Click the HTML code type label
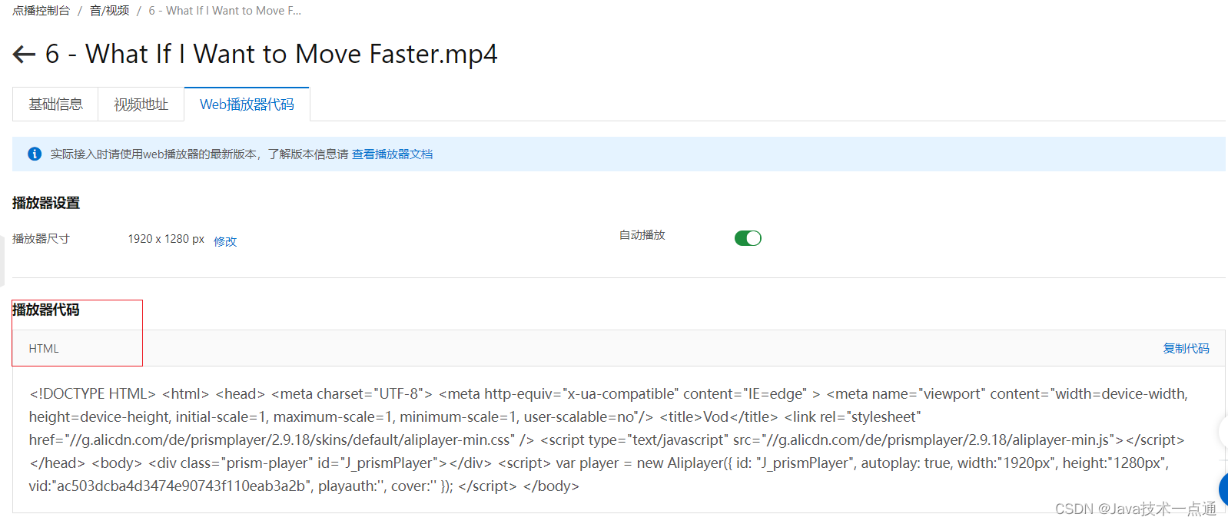The image size is (1228, 524). [x=44, y=348]
